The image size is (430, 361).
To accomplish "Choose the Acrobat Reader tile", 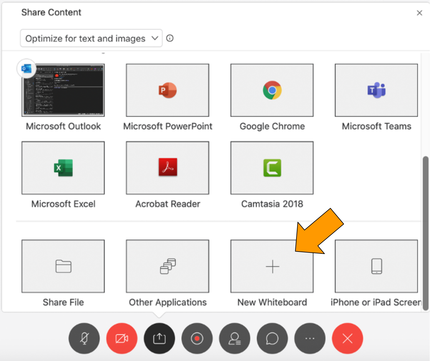I will 168,168.
